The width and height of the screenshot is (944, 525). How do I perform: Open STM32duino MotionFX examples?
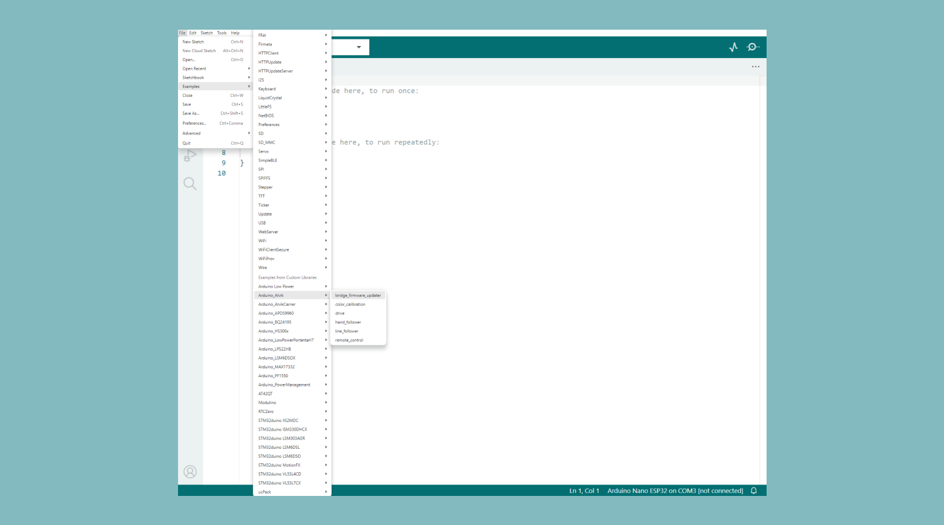pyautogui.click(x=292, y=466)
